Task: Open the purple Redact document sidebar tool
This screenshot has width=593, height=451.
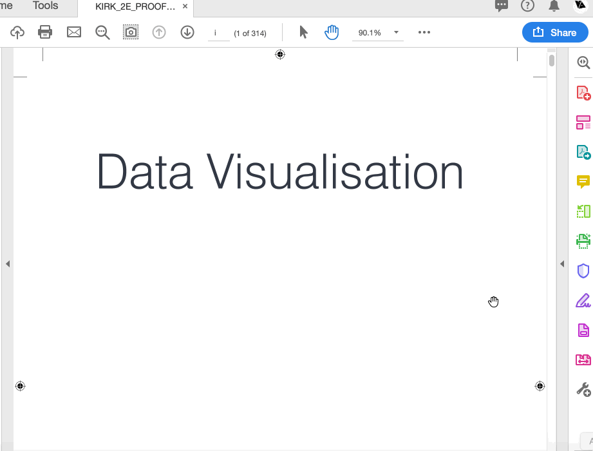Action: 583,331
